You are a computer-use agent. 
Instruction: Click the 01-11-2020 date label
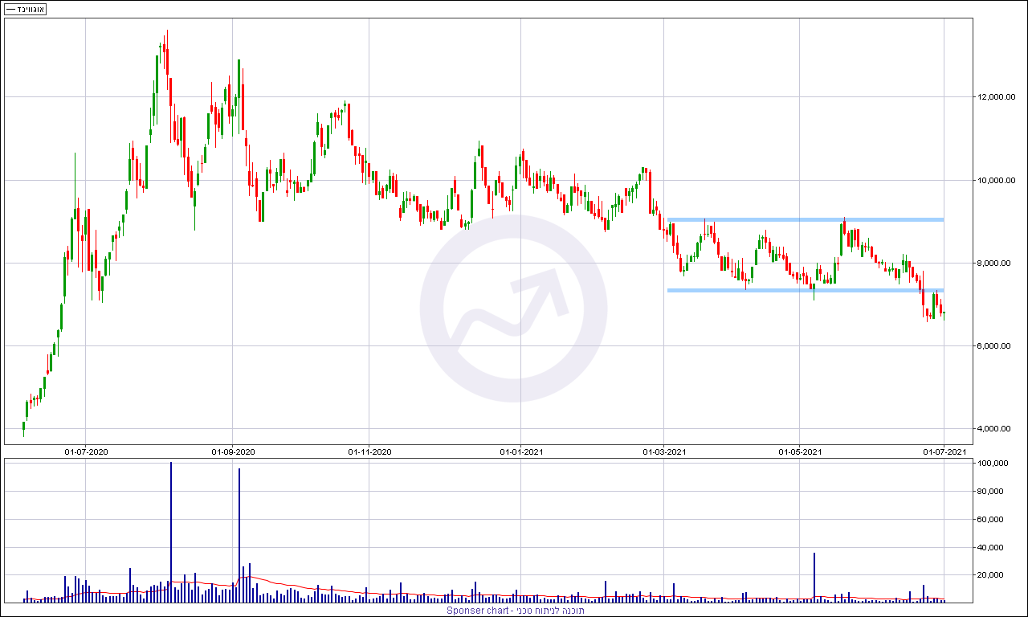tap(369, 452)
